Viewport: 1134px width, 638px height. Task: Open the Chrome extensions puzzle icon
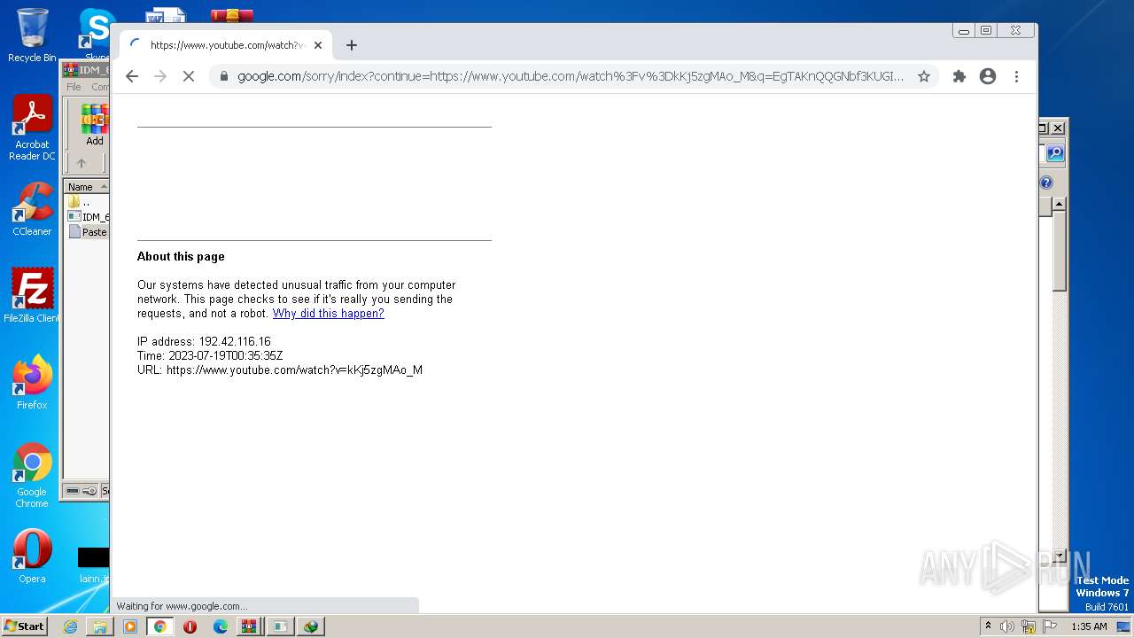click(959, 76)
